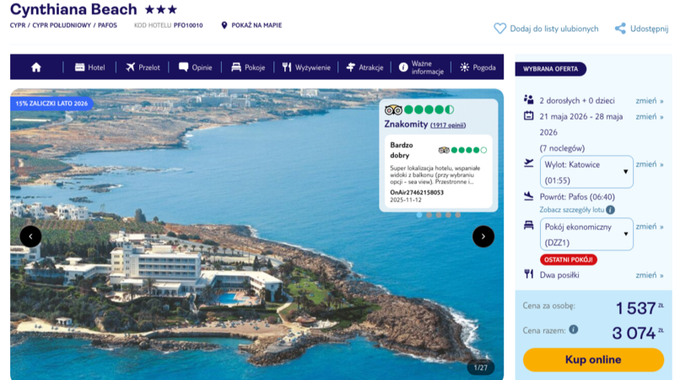The height and width of the screenshot is (380, 675).
Task: Open the Opinie tab
Action: click(196, 67)
